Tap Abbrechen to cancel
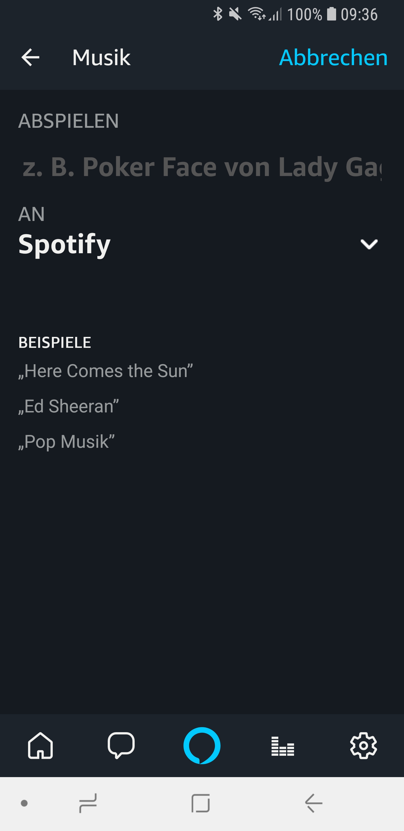Viewport: 404px width, 831px height. 333,58
